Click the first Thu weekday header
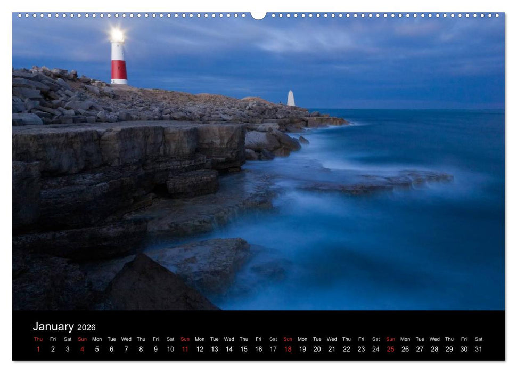Image resolution: width=517 pixels, height=373 pixels. (x=37, y=339)
